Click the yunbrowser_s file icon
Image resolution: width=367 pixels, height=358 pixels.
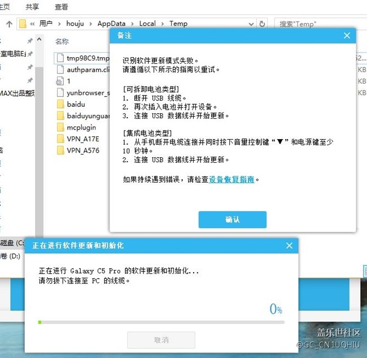[60, 92]
